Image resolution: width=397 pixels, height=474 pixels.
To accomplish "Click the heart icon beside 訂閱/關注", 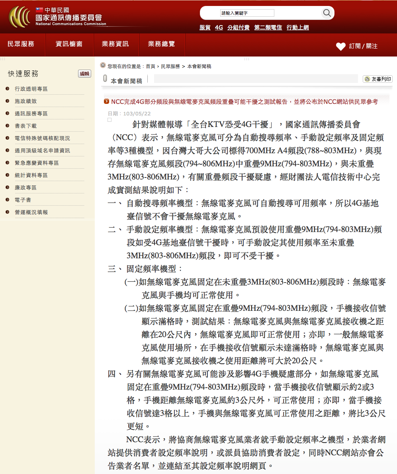I will (x=341, y=46).
